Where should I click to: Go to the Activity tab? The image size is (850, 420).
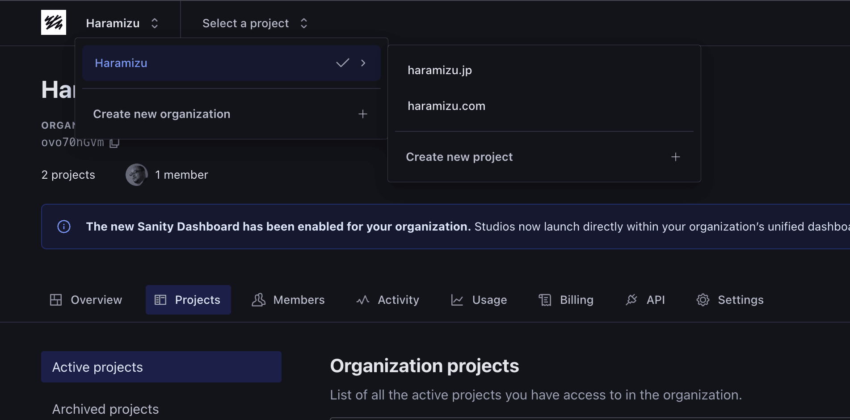click(388, 300)
